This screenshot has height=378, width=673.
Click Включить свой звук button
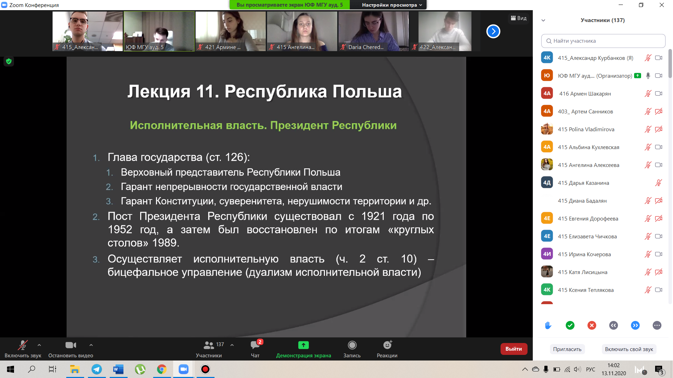point(629,349)
